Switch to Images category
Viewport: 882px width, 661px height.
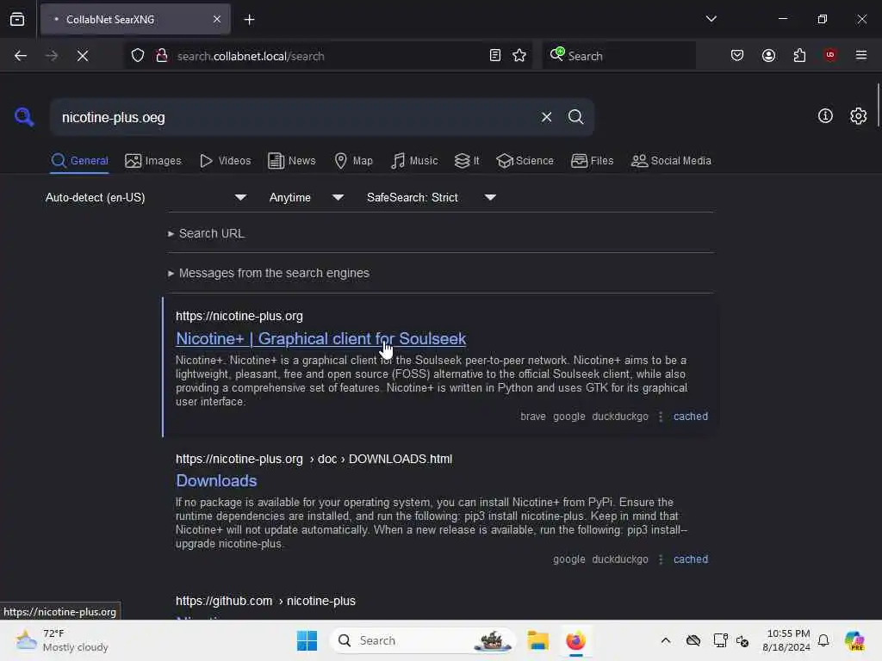coord(153,161)
